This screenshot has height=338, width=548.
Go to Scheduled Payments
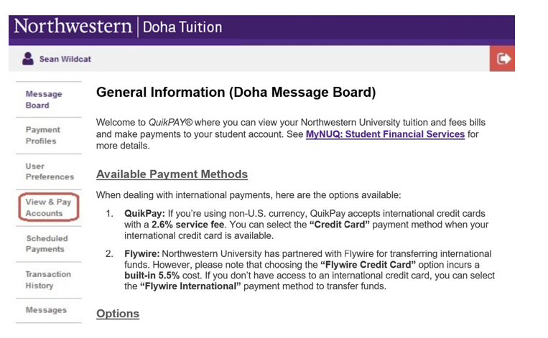coord(47,244)
